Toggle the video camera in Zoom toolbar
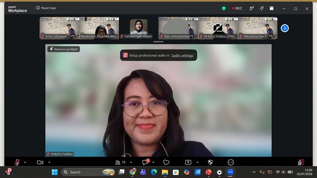Screen dimensions: 317x178 40,162
